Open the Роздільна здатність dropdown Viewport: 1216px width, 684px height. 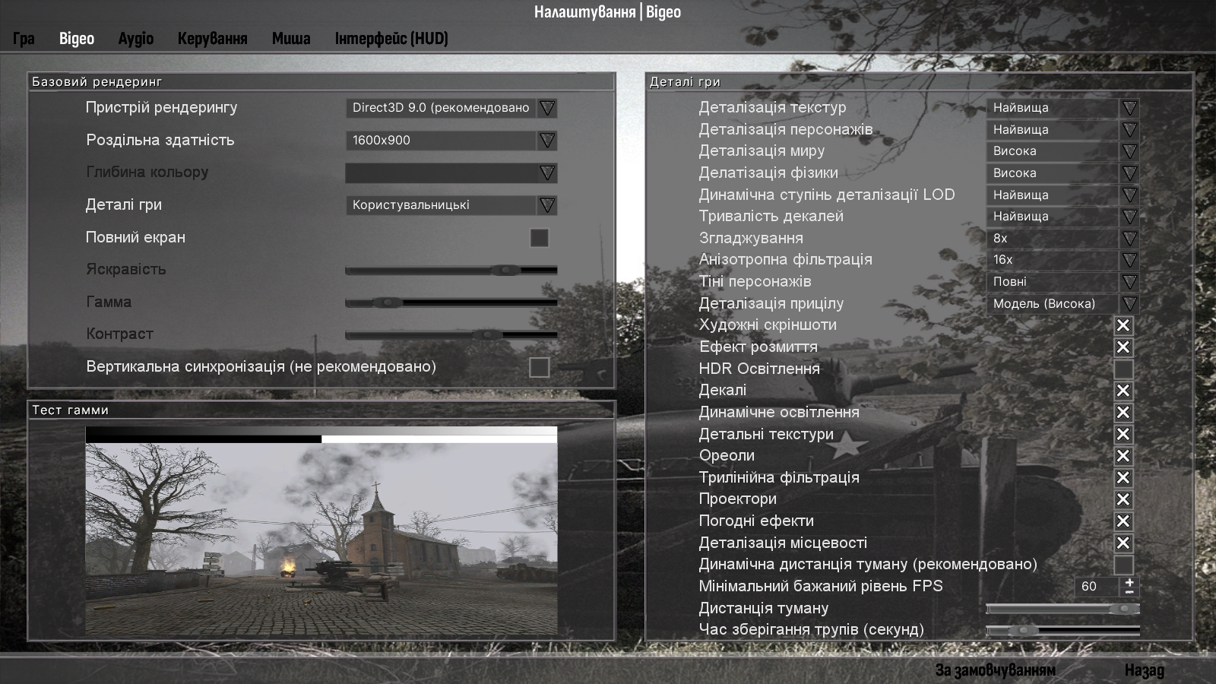point(451,141)
